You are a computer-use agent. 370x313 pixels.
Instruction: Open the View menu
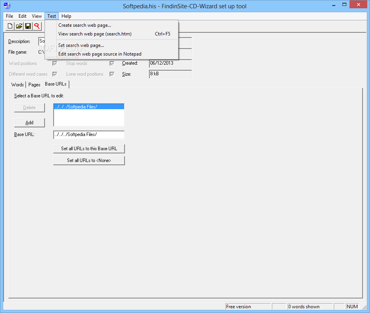(37, 16)
